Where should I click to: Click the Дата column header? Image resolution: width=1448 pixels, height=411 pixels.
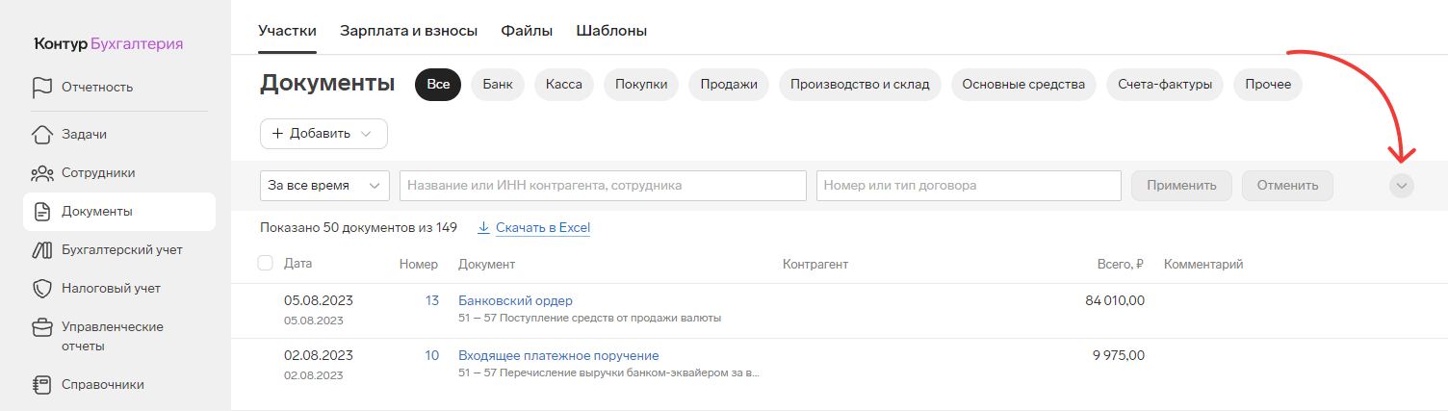297,263
